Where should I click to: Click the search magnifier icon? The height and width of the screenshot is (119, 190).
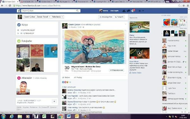(x=78, y=11)
